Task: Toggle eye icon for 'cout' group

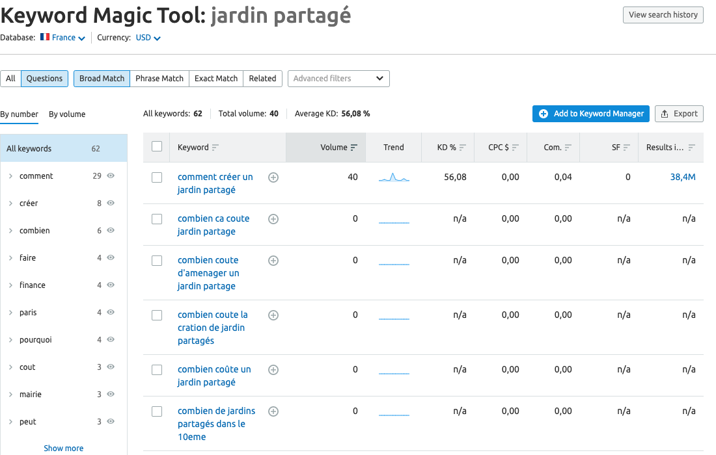Action: (111, 367)
